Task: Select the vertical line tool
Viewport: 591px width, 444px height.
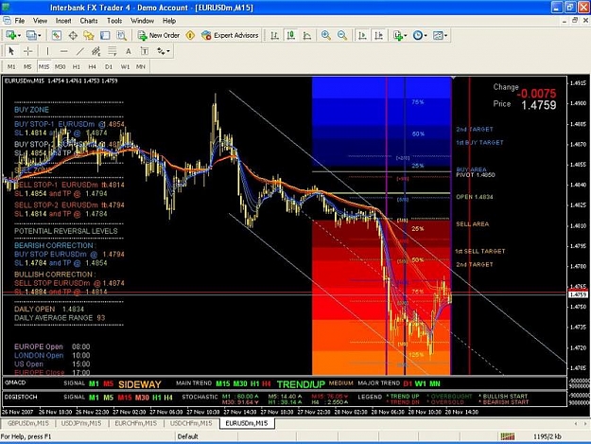Action: [47, 51]
